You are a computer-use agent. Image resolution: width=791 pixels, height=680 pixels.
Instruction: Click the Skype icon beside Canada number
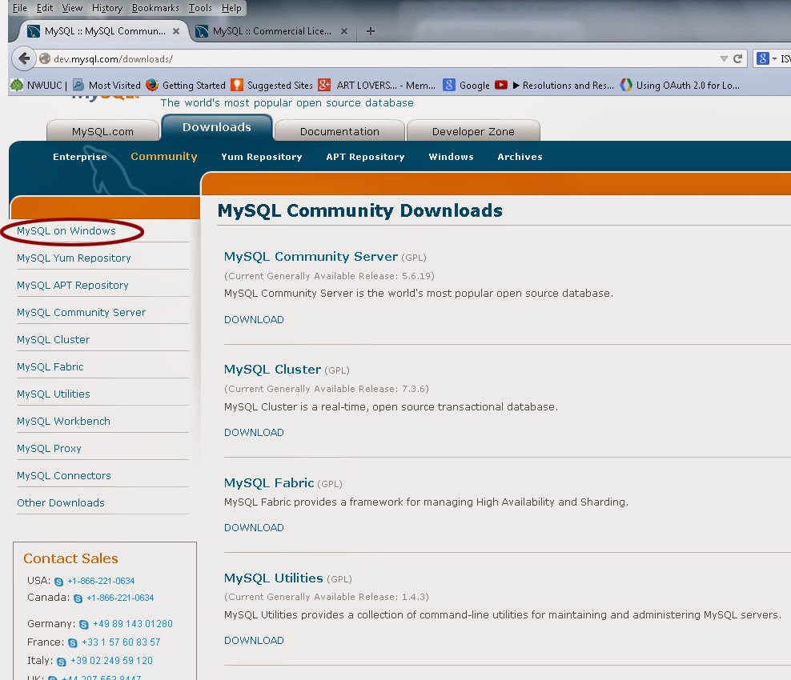(78, 598)
